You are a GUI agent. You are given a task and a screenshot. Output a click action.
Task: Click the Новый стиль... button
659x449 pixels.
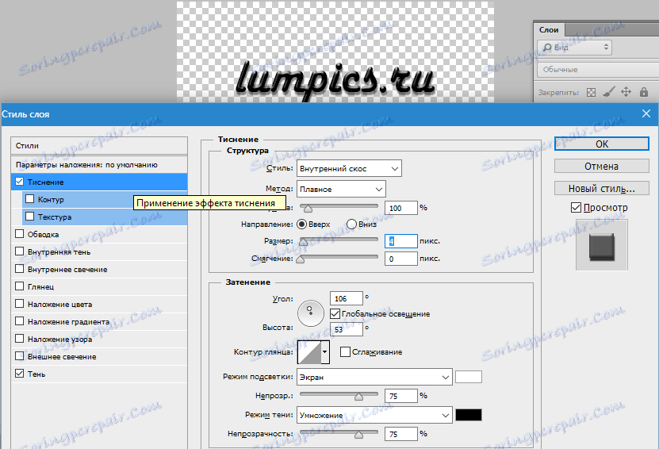point(601,188)
